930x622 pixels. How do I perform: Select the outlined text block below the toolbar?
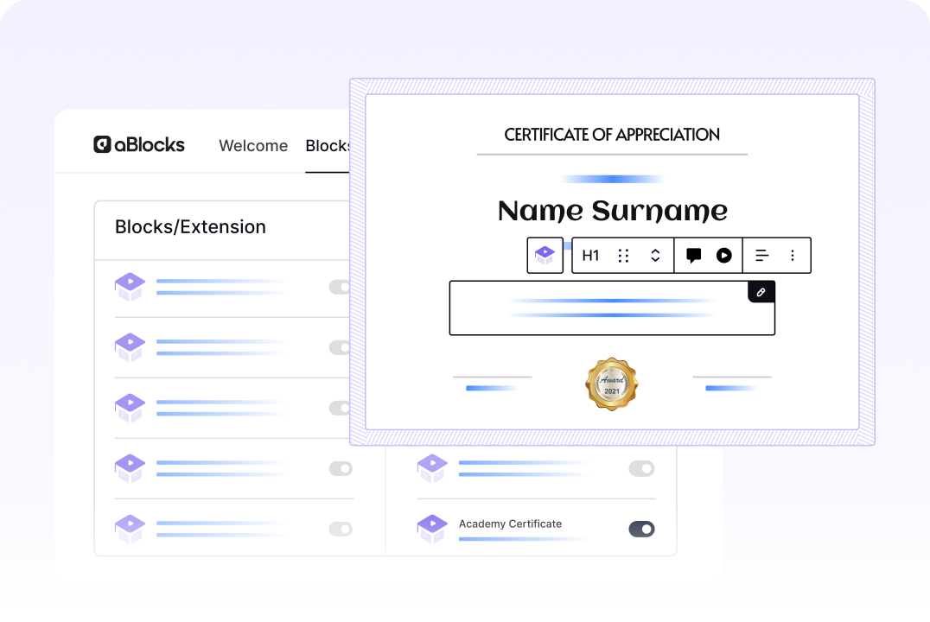point(612,308)
